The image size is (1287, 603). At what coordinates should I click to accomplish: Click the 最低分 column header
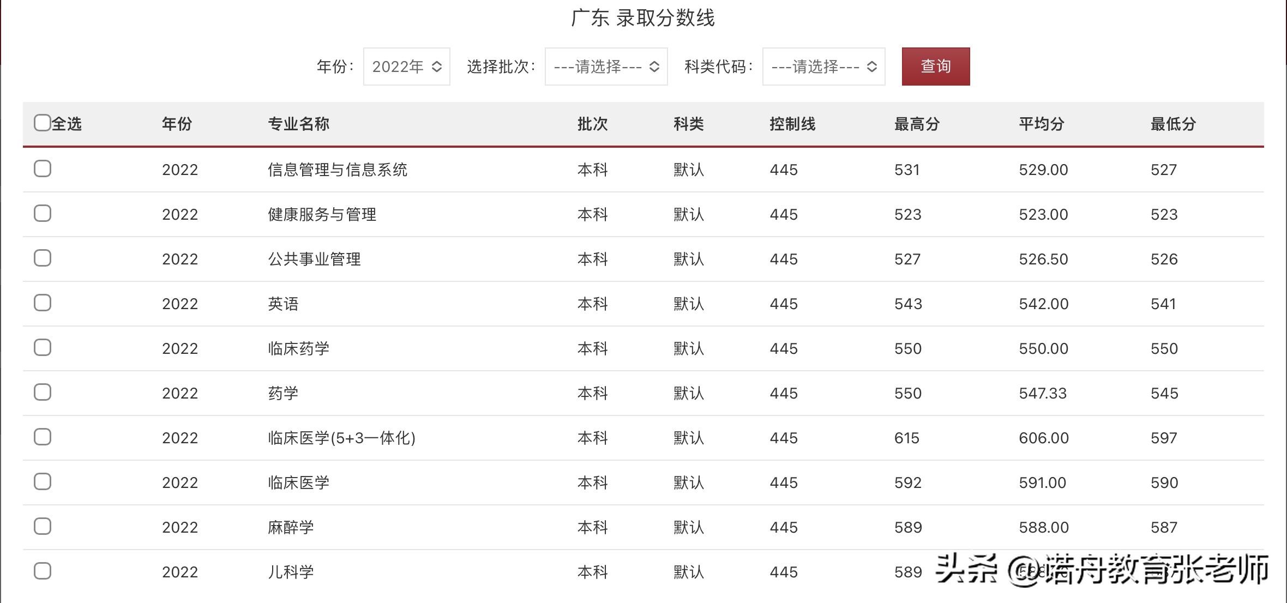click(1173, 124)
